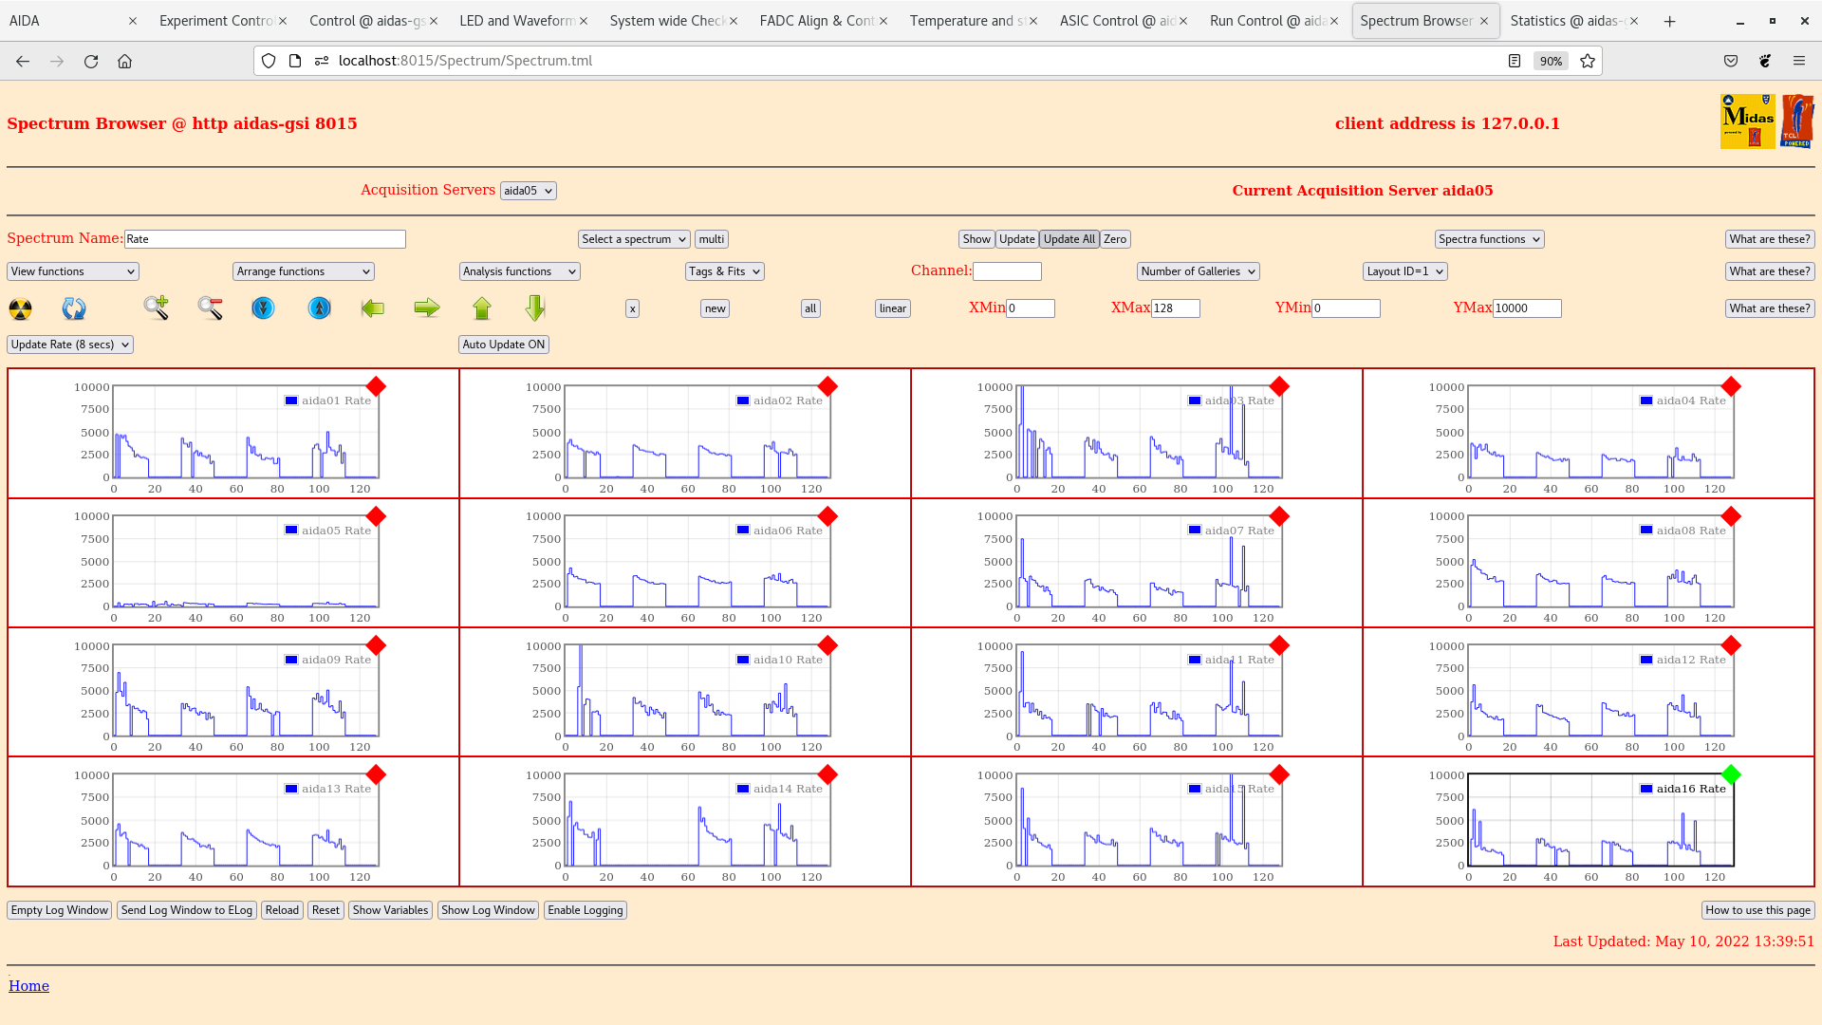Click the green right arrow icon
The width and height of the screenshot is (1822, 1025).
pos(427,307)
